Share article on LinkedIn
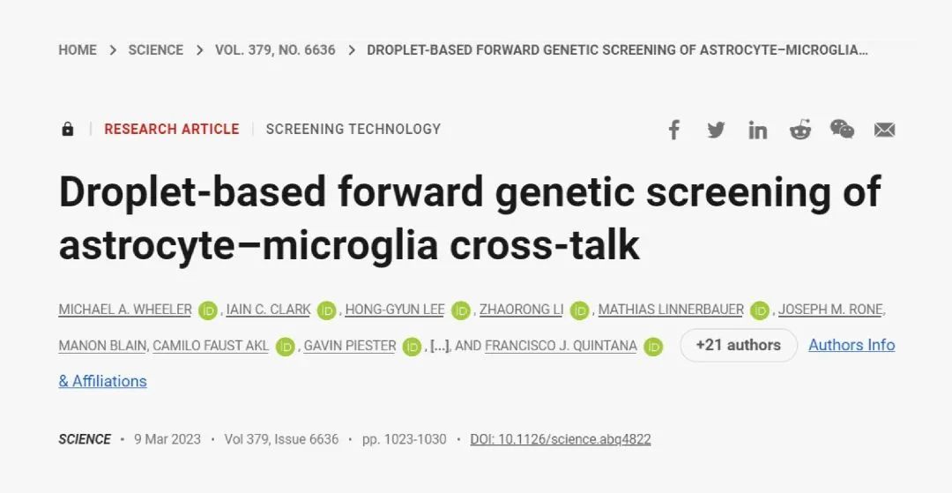Screen dimensions: 952x493 (x=757, y=131)
